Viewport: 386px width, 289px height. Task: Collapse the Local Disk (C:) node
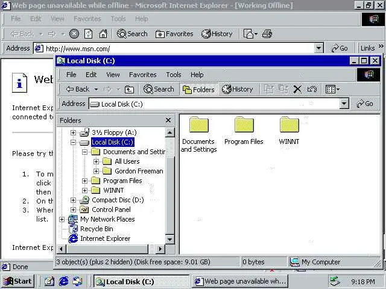click(x=73, y=142)
